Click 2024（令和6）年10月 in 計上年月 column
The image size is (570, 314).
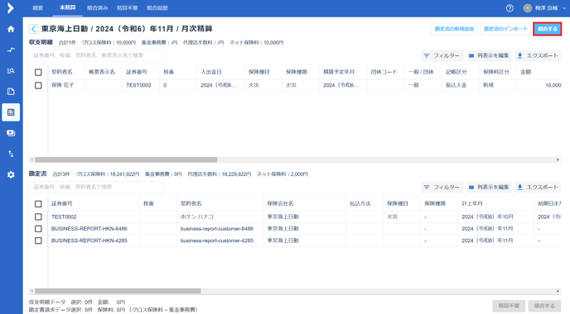coord(487,216)
